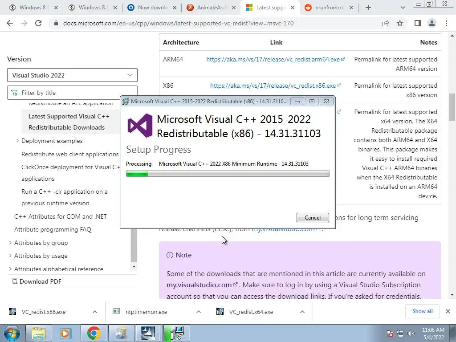This screenshot has height=342, width=456.
Task: Click the Action Center flag tray icon
Action: coord(390,334)
